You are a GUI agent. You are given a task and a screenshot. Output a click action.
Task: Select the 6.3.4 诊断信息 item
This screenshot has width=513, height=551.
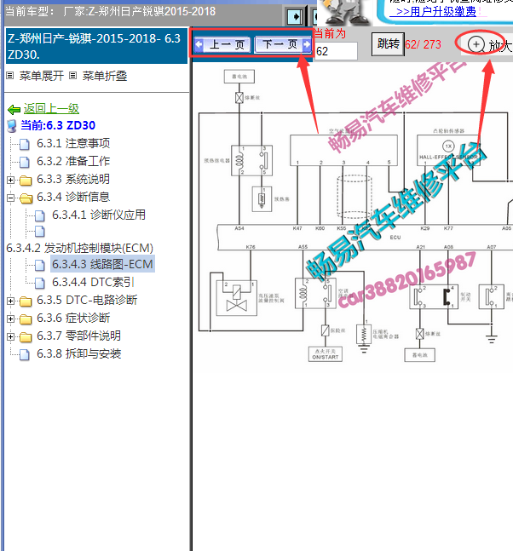coord(73,197)
